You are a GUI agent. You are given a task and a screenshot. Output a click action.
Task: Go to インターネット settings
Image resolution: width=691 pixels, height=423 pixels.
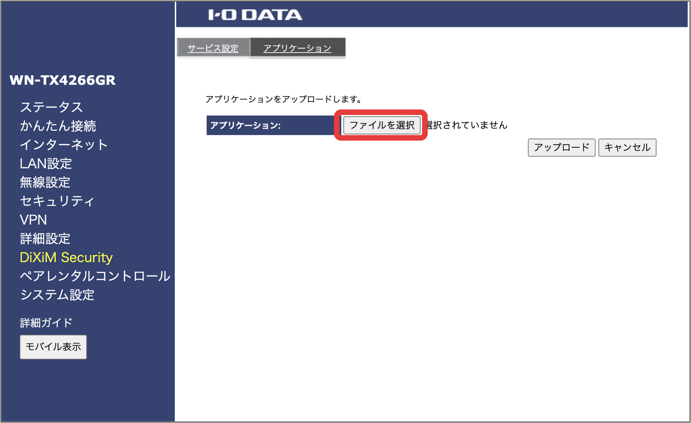64,145
